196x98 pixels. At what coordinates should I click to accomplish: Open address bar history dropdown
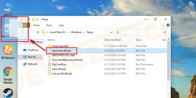click(112, 32)
